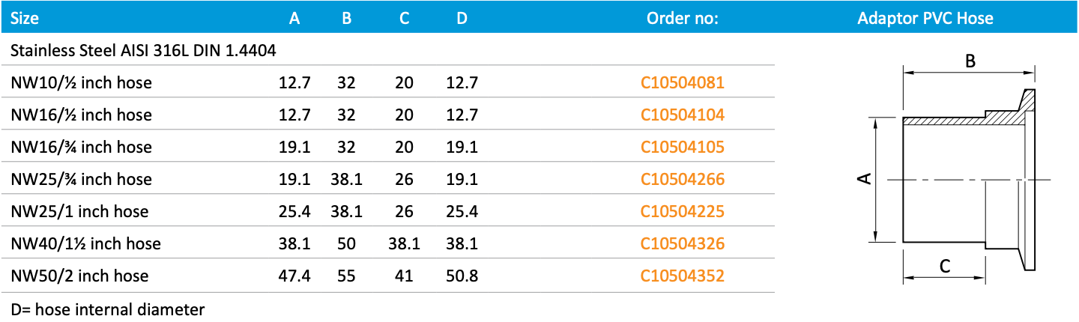Click the B dimension label in the drawing
This screenshot has height=322, width=1079.
(x=969, y=63)
